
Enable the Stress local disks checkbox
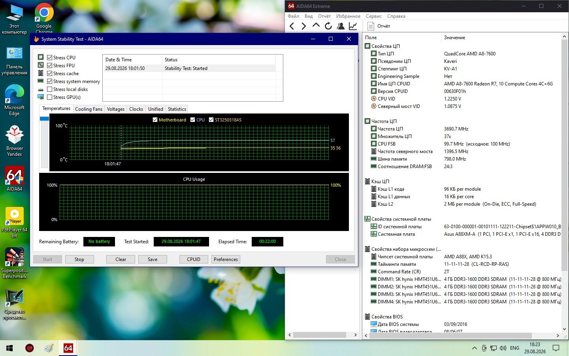coord(50,89)
